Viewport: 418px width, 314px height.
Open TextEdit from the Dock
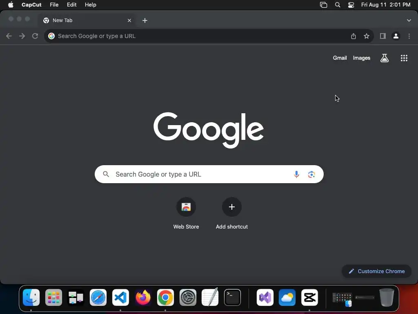(210, 298)
